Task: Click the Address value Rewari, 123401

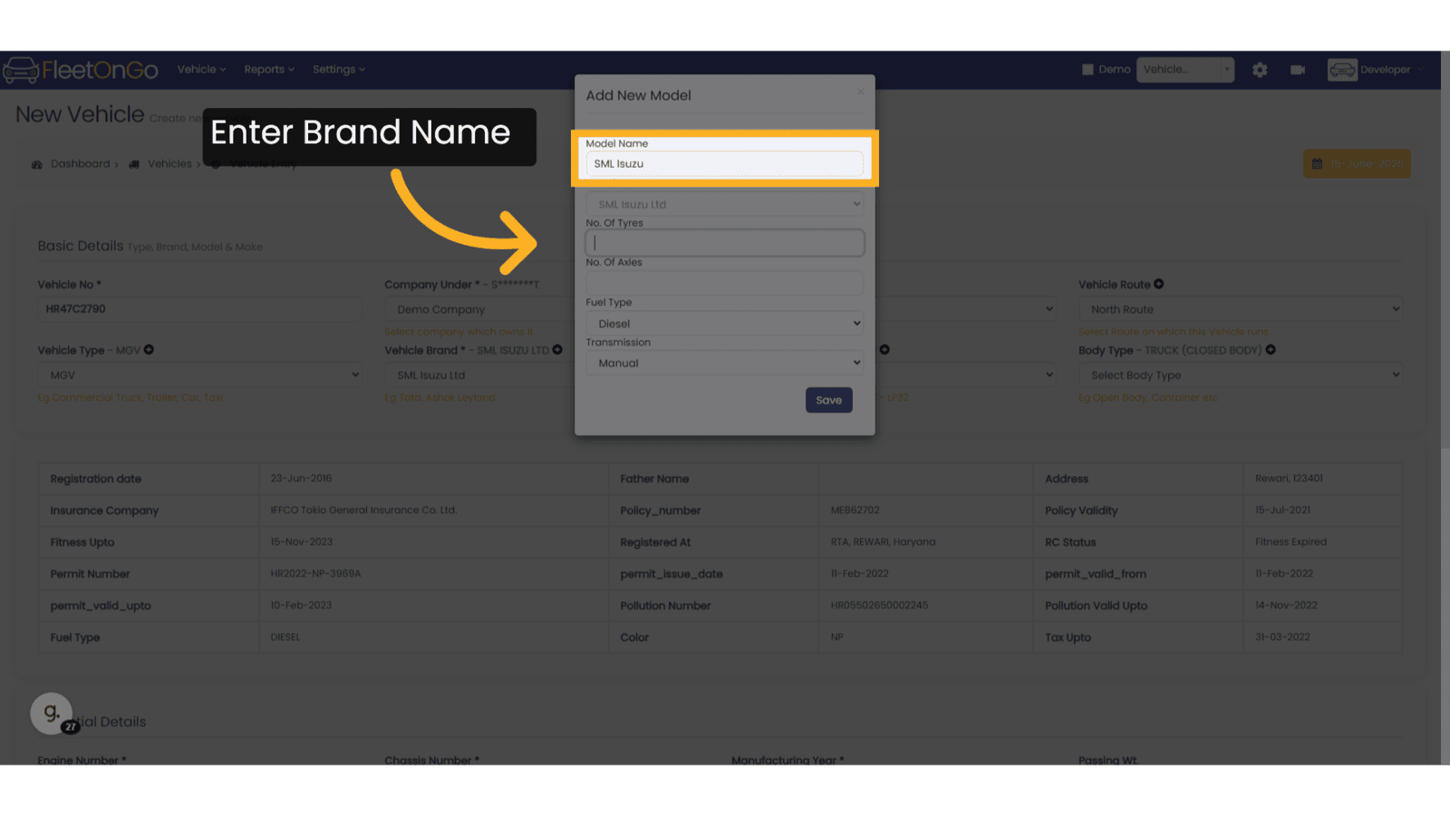Action: (x=1289, y=478)
